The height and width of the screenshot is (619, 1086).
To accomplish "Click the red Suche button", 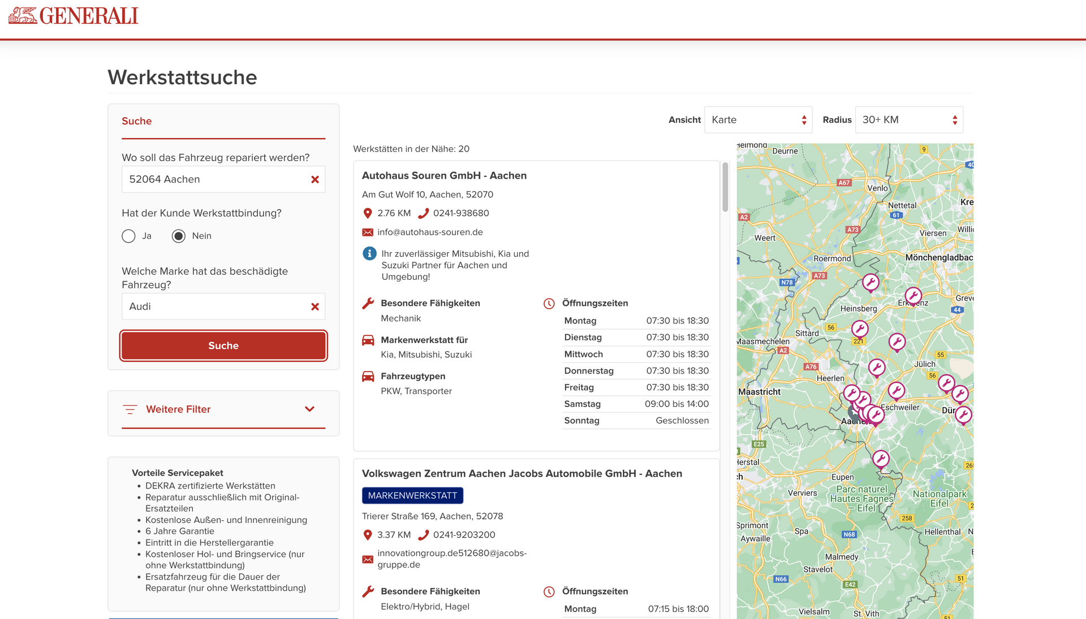I will [223, 345].
